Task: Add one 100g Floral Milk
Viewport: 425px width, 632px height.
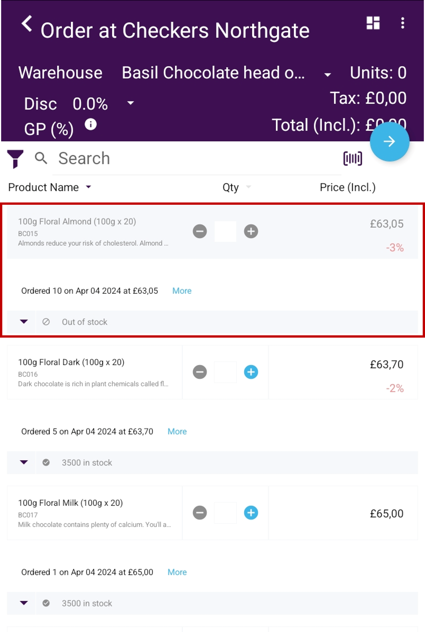Action: click(251, 513)
